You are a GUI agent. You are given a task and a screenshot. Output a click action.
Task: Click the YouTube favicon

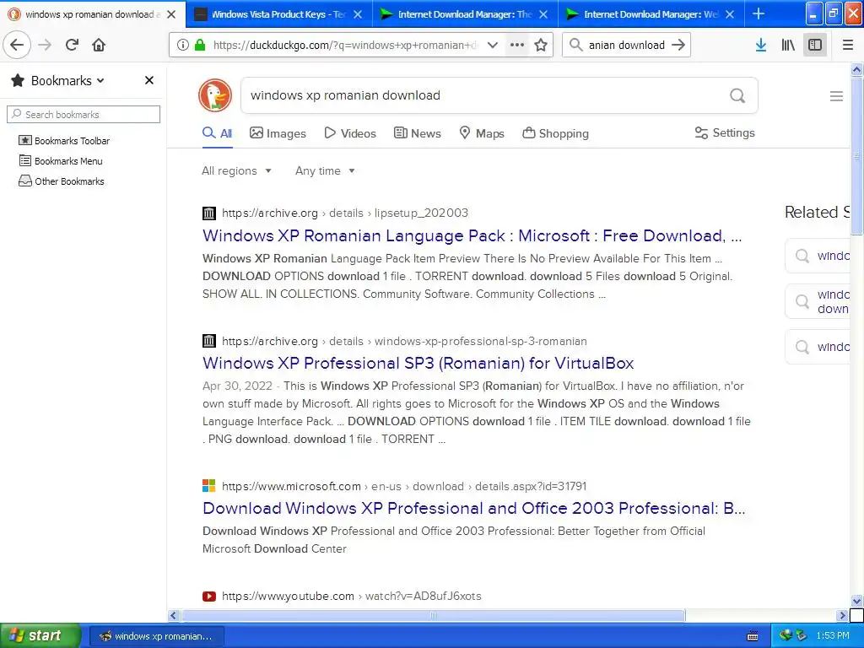[209, 597]
